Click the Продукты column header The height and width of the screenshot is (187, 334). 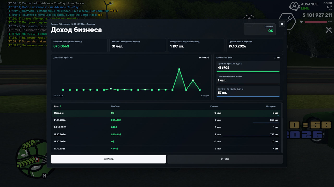(271, 106)
